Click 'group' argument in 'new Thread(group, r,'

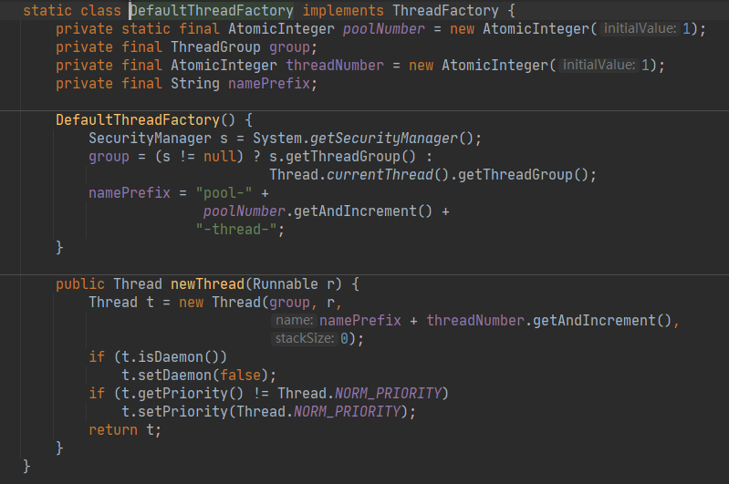289,303
